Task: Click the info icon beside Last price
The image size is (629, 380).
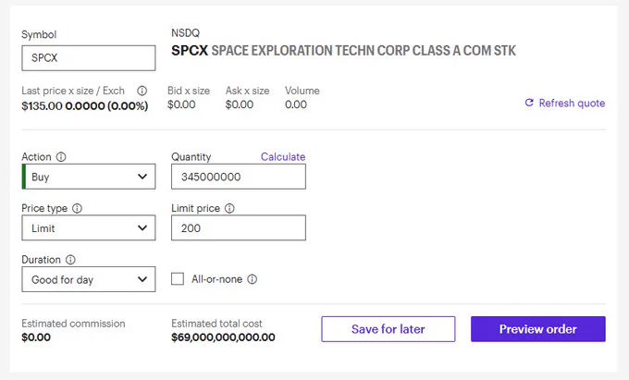Action: tap(142, 91)
